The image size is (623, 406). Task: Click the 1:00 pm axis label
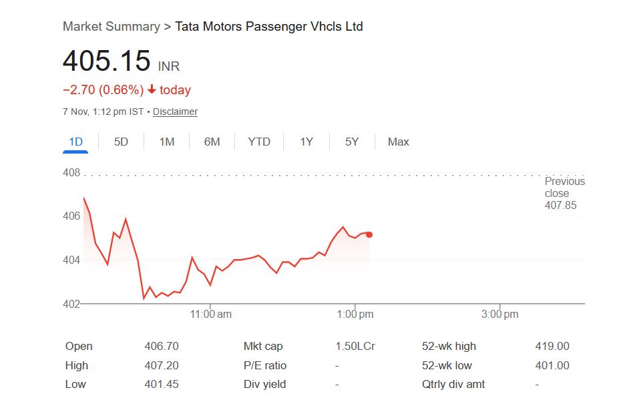point(355,314)
